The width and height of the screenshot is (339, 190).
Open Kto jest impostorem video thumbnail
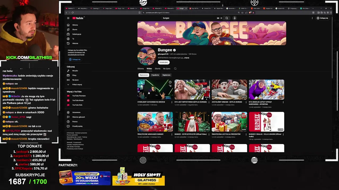click(192, 89)
